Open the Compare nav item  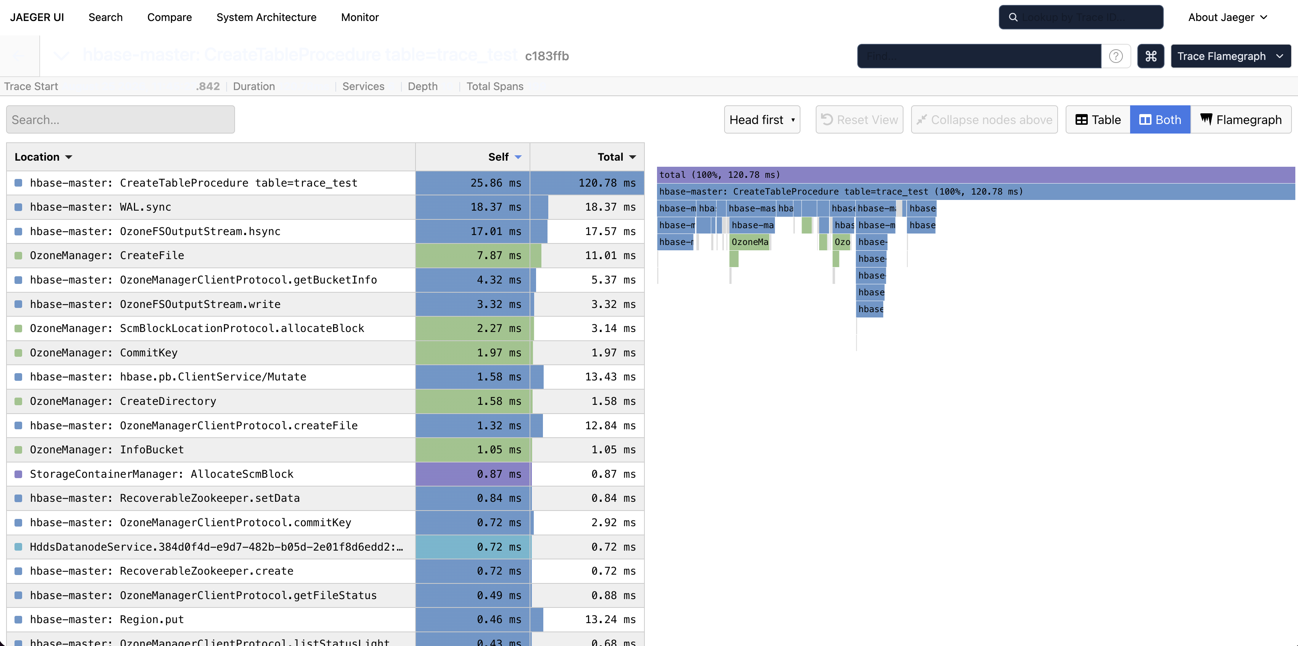click(x=169, y=17)
